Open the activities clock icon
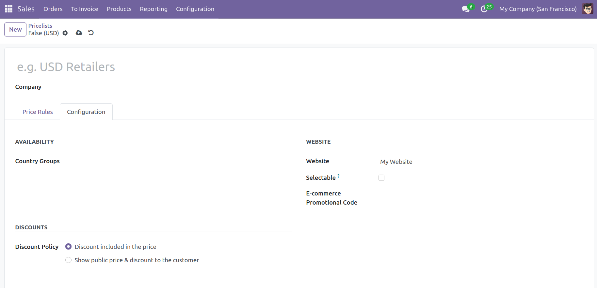 [x=484, y=9]
